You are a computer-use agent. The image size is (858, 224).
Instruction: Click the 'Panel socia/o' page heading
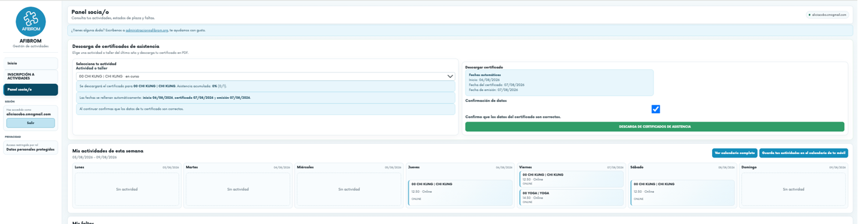point(90,12)
